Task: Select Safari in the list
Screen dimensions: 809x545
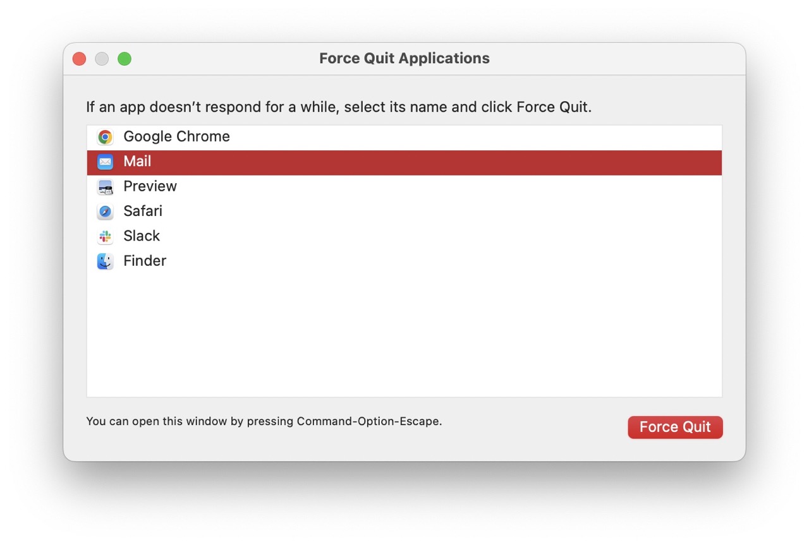Action: (142, 211)
